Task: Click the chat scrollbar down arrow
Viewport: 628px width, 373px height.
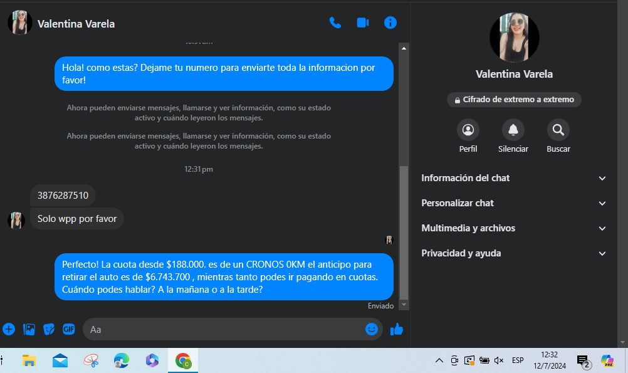Action: [x=404, y=305]
